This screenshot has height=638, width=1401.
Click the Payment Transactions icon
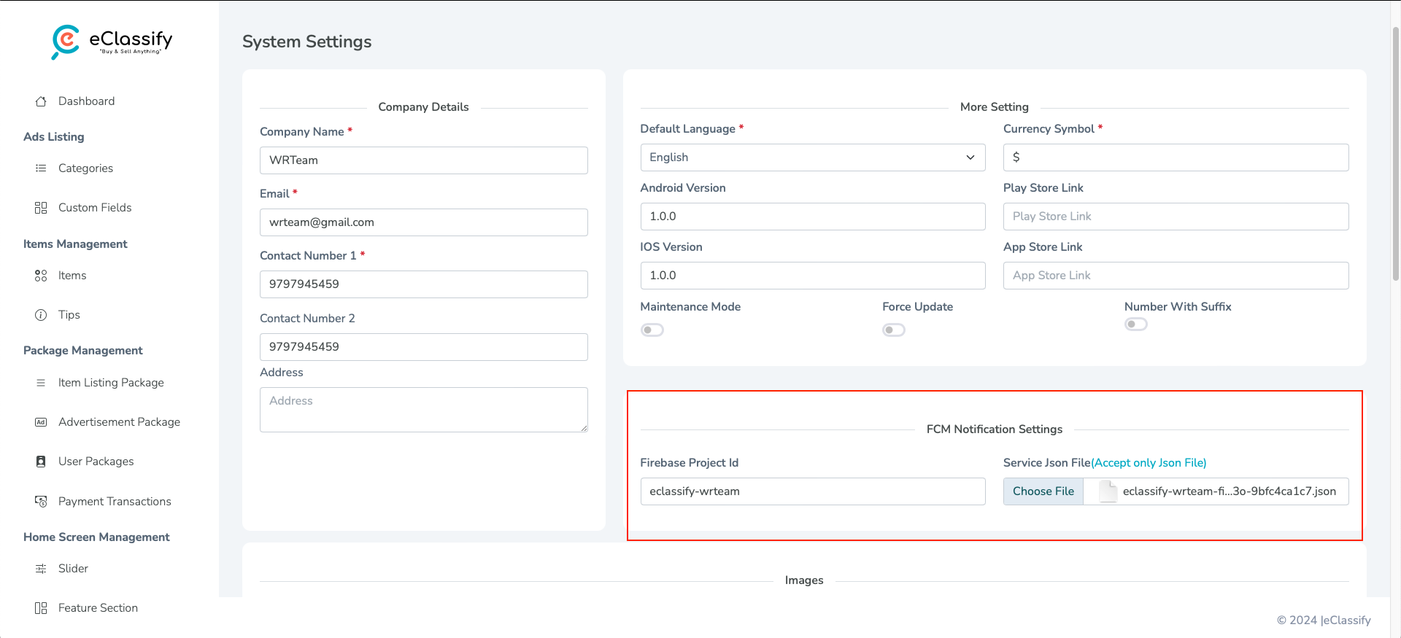coord(41,502)
